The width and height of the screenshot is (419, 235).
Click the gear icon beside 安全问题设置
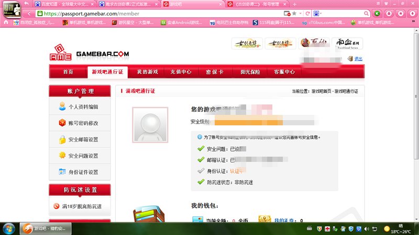pyautogui.click(x=62, y=155)
